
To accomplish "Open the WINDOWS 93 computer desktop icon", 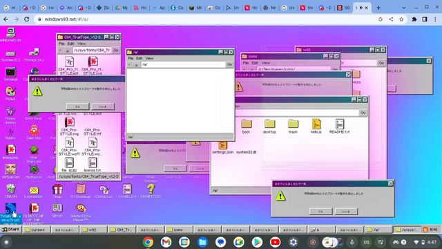I will click(x=10, y=35).
